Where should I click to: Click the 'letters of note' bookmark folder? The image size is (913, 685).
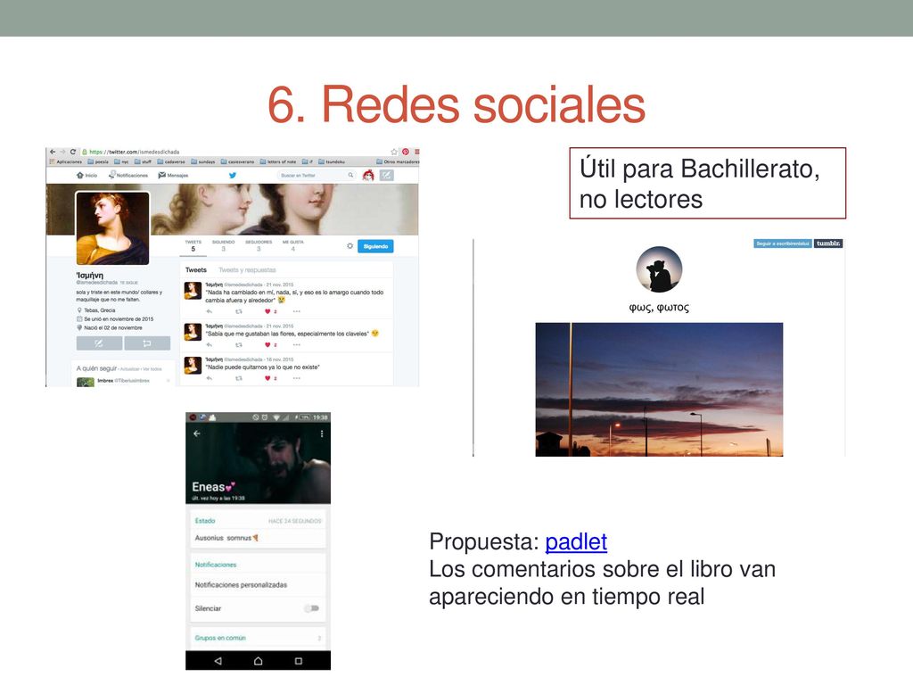[x=278, y=162]
